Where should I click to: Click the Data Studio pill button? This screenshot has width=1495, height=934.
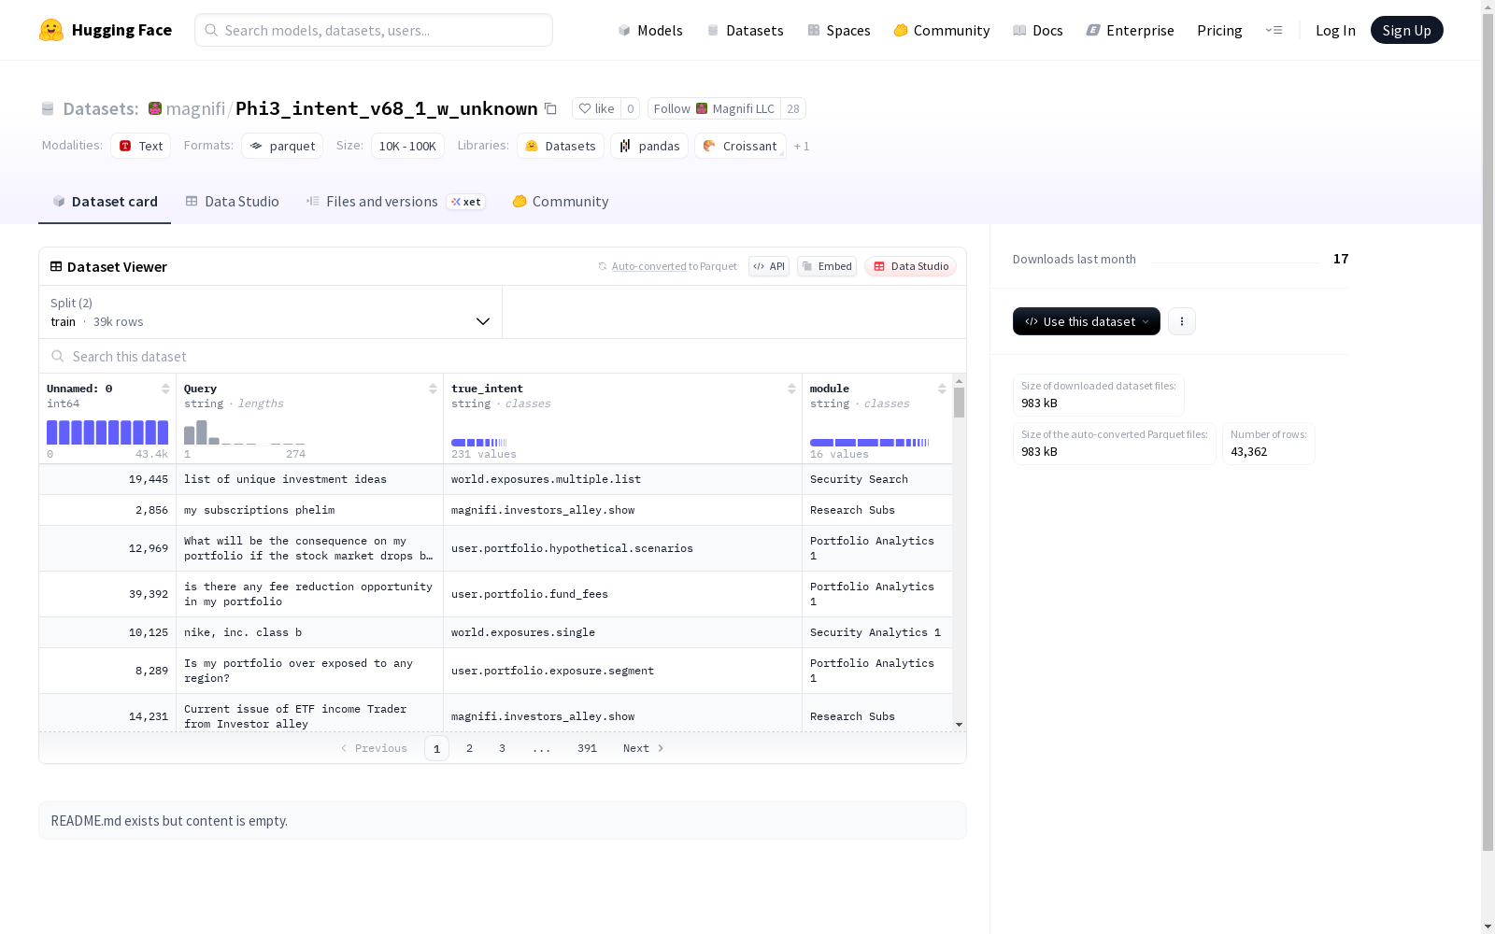[x=910, y=266]
